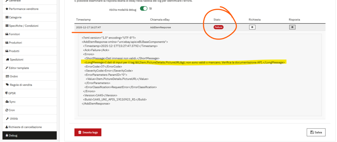Select the 2025-12-17 16:27:47 log row timestamp
This screenshot has height=142, width=337.
(x=89, y=27)
